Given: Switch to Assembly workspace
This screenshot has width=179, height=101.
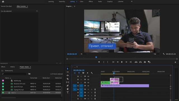Looking at the screenshot, I should 62,1.
